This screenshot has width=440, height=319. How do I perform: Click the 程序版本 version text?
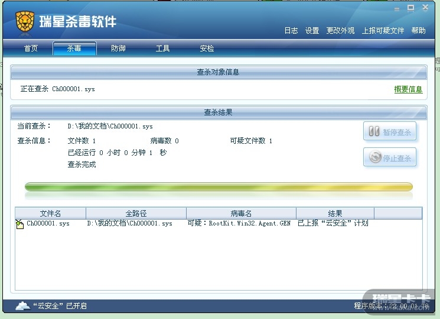click(x=391, y=306)
